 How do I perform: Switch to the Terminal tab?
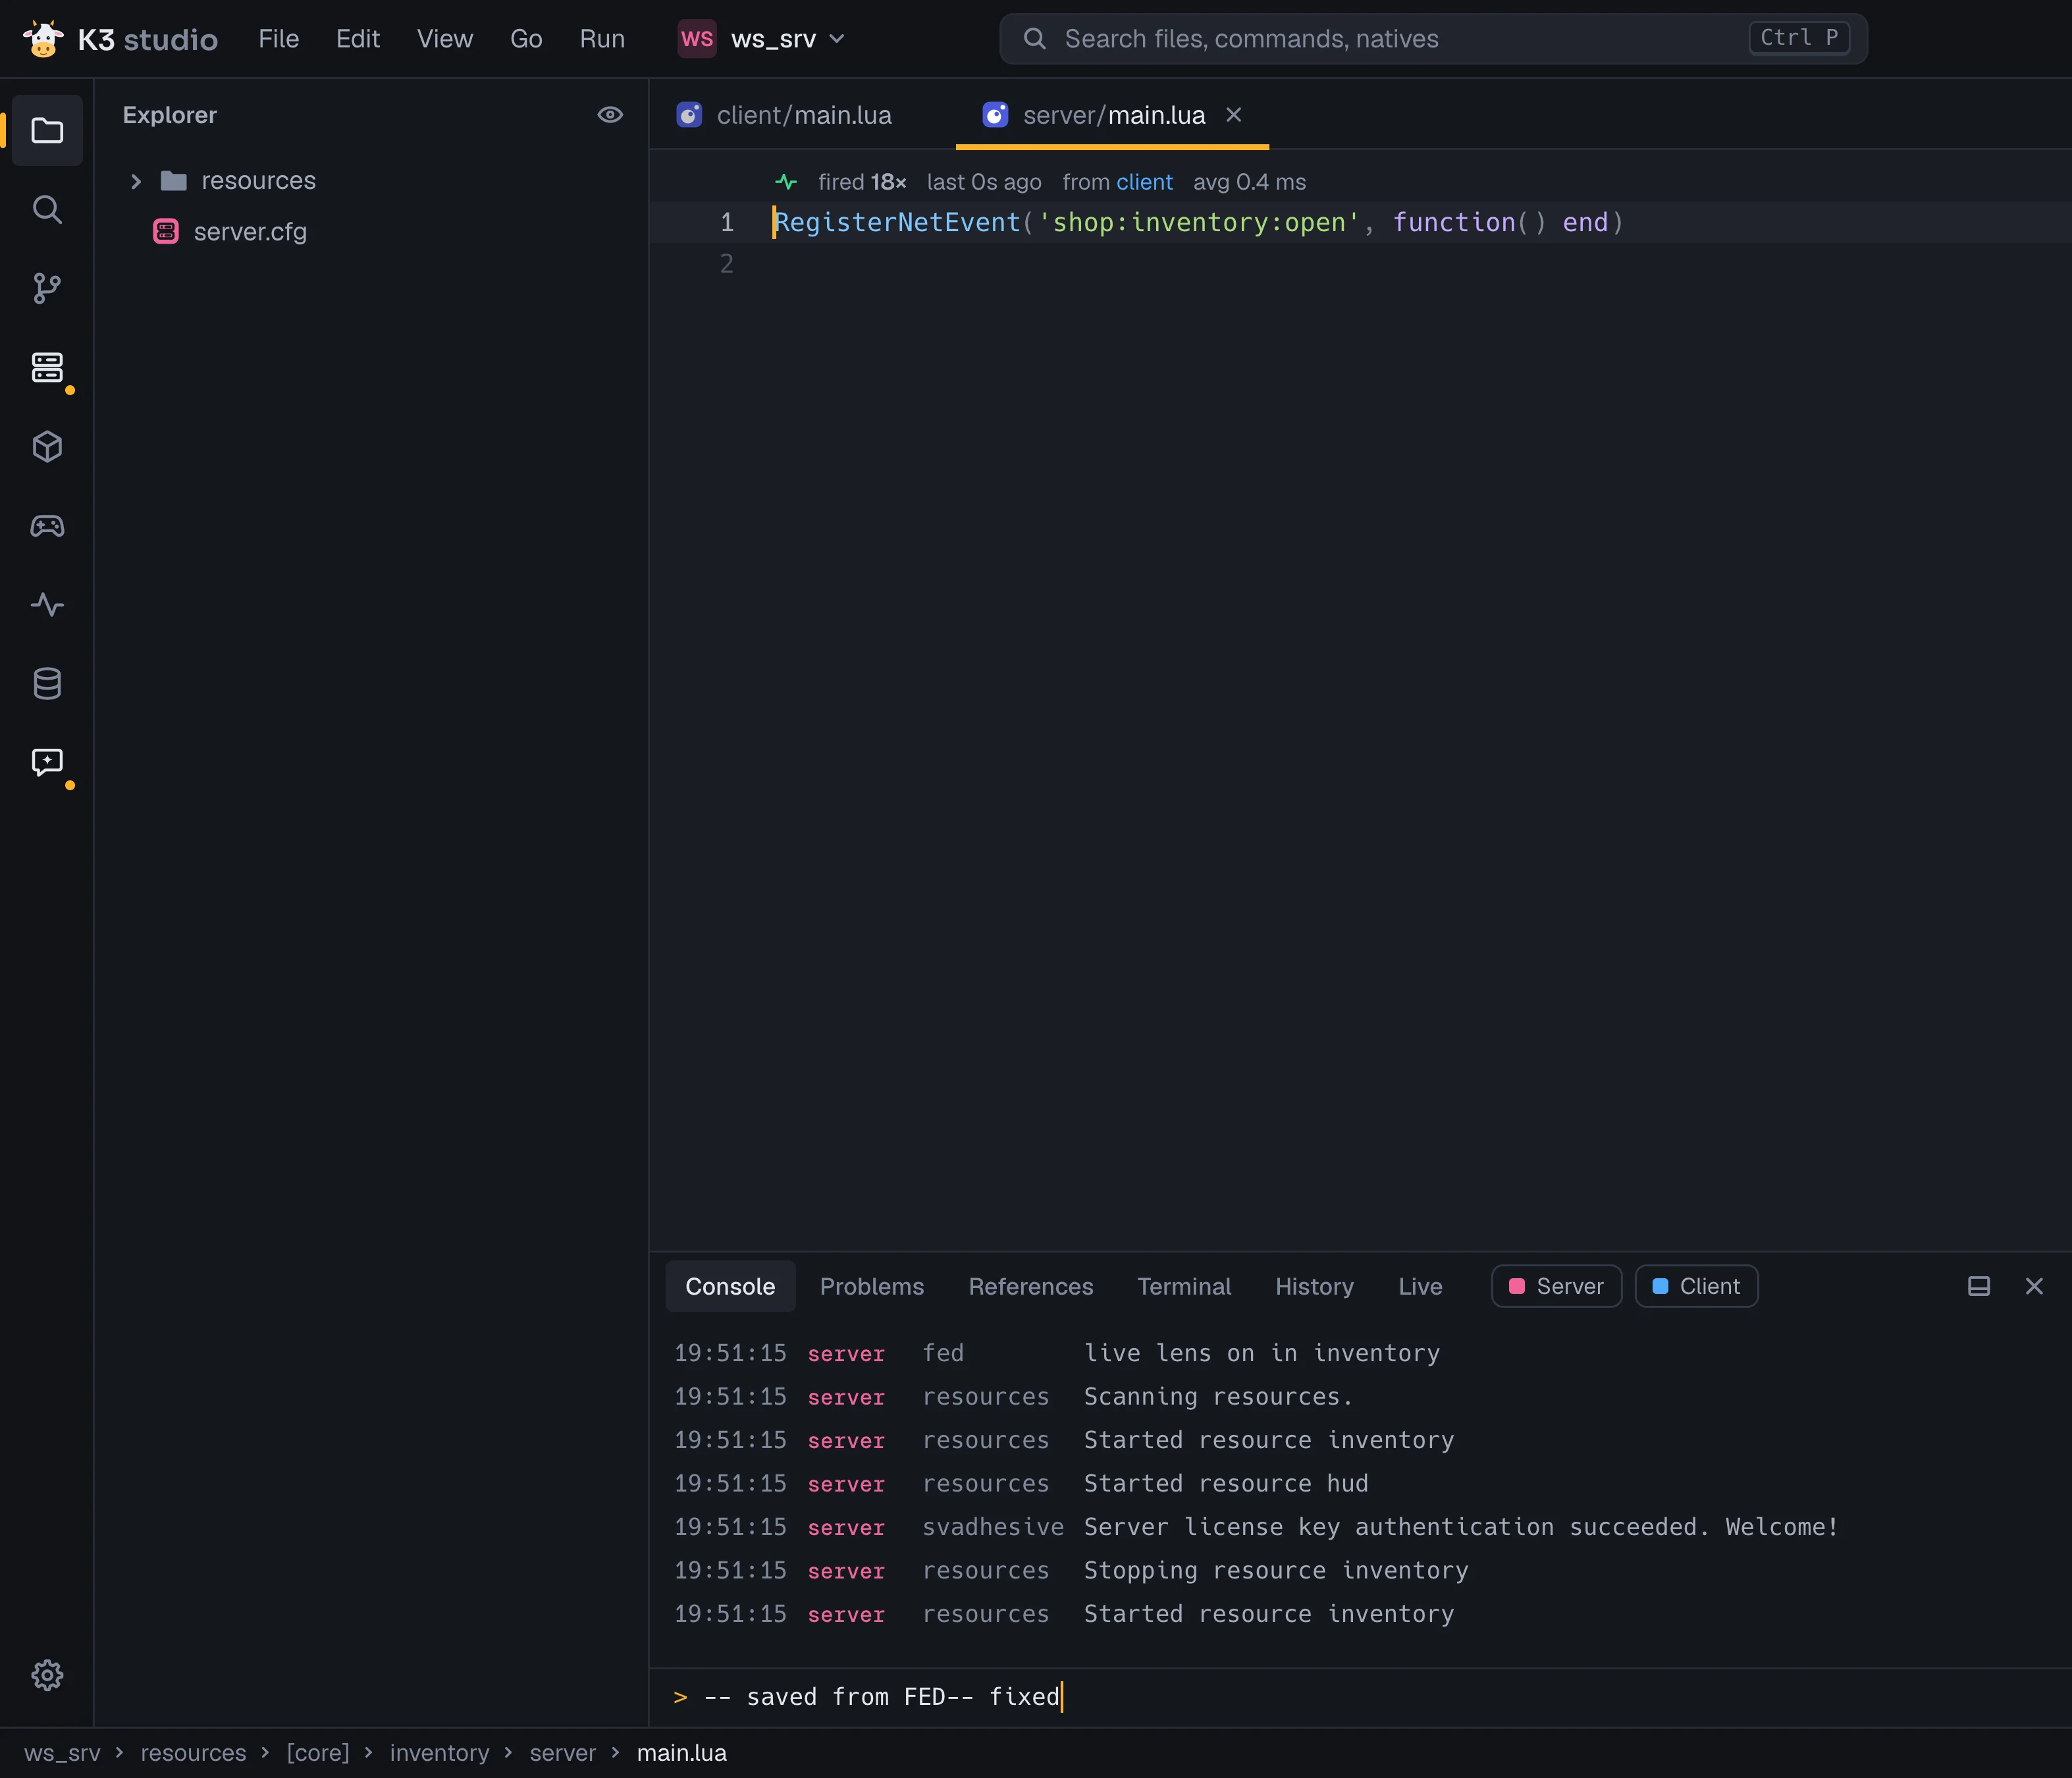click(1184, 1286)
